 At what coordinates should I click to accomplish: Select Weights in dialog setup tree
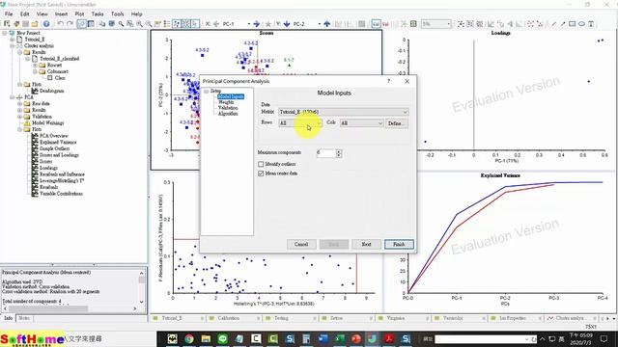pyautogui.click(x=226, y=102)
